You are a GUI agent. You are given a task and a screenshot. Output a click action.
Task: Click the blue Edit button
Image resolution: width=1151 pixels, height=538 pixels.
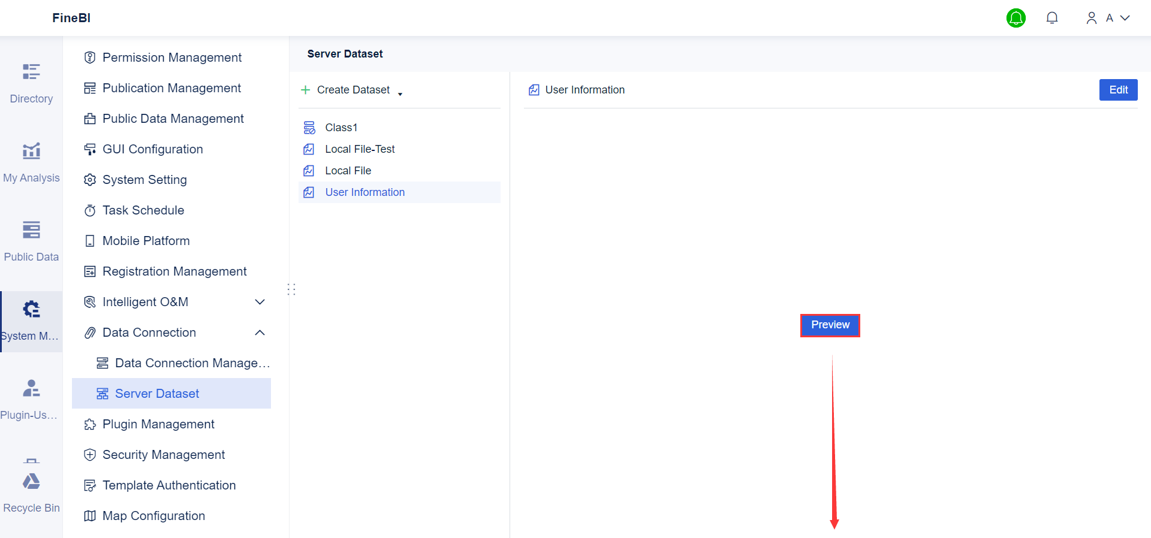(x=1118, y=90)
